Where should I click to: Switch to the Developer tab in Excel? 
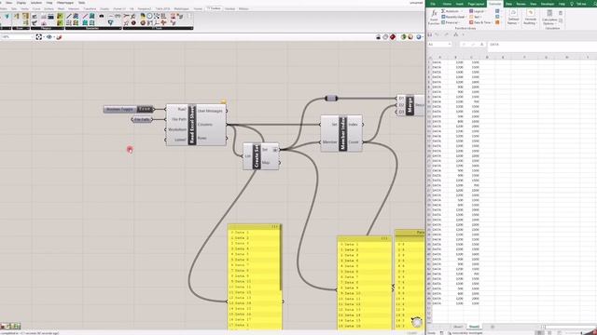(x=548, y=4)
